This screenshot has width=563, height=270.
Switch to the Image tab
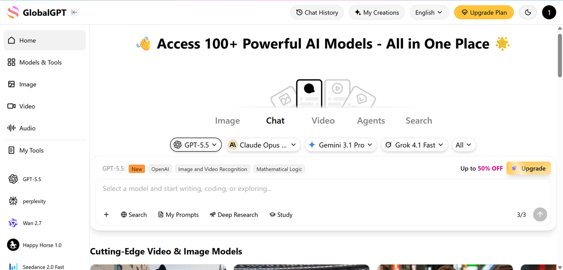tap(227, 121)
